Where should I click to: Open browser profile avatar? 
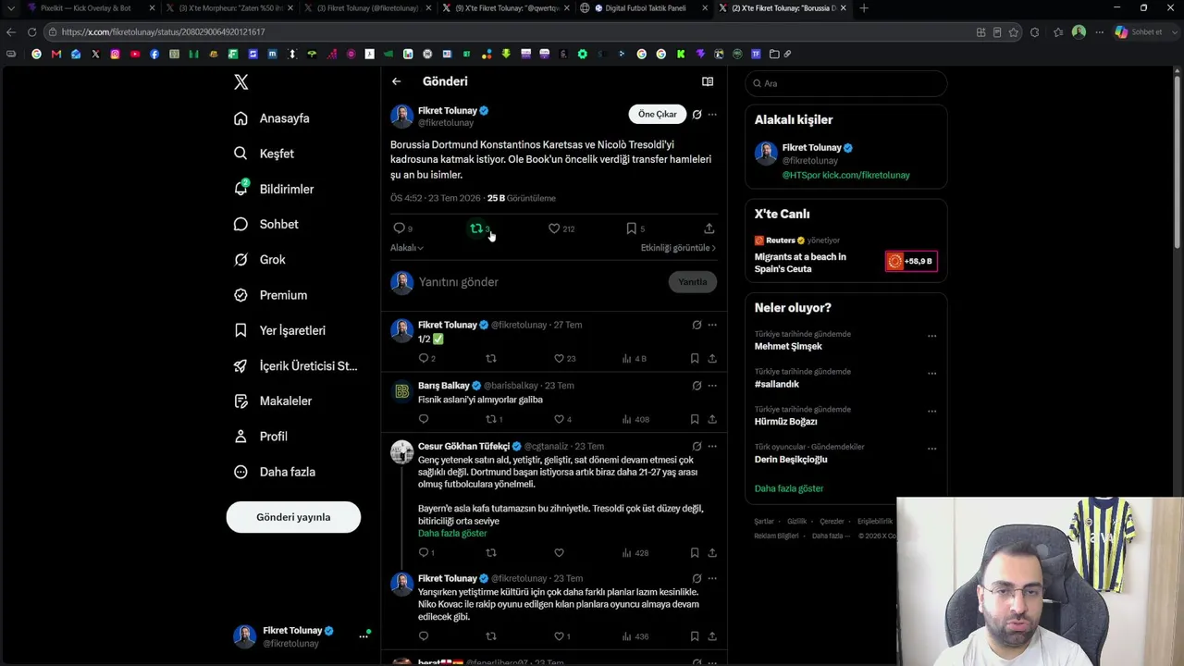click(x=1079, y=32)
